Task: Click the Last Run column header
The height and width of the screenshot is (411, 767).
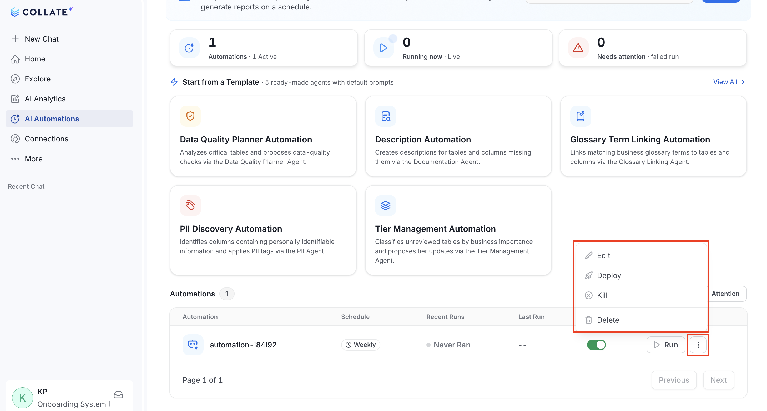Action: 532,317
